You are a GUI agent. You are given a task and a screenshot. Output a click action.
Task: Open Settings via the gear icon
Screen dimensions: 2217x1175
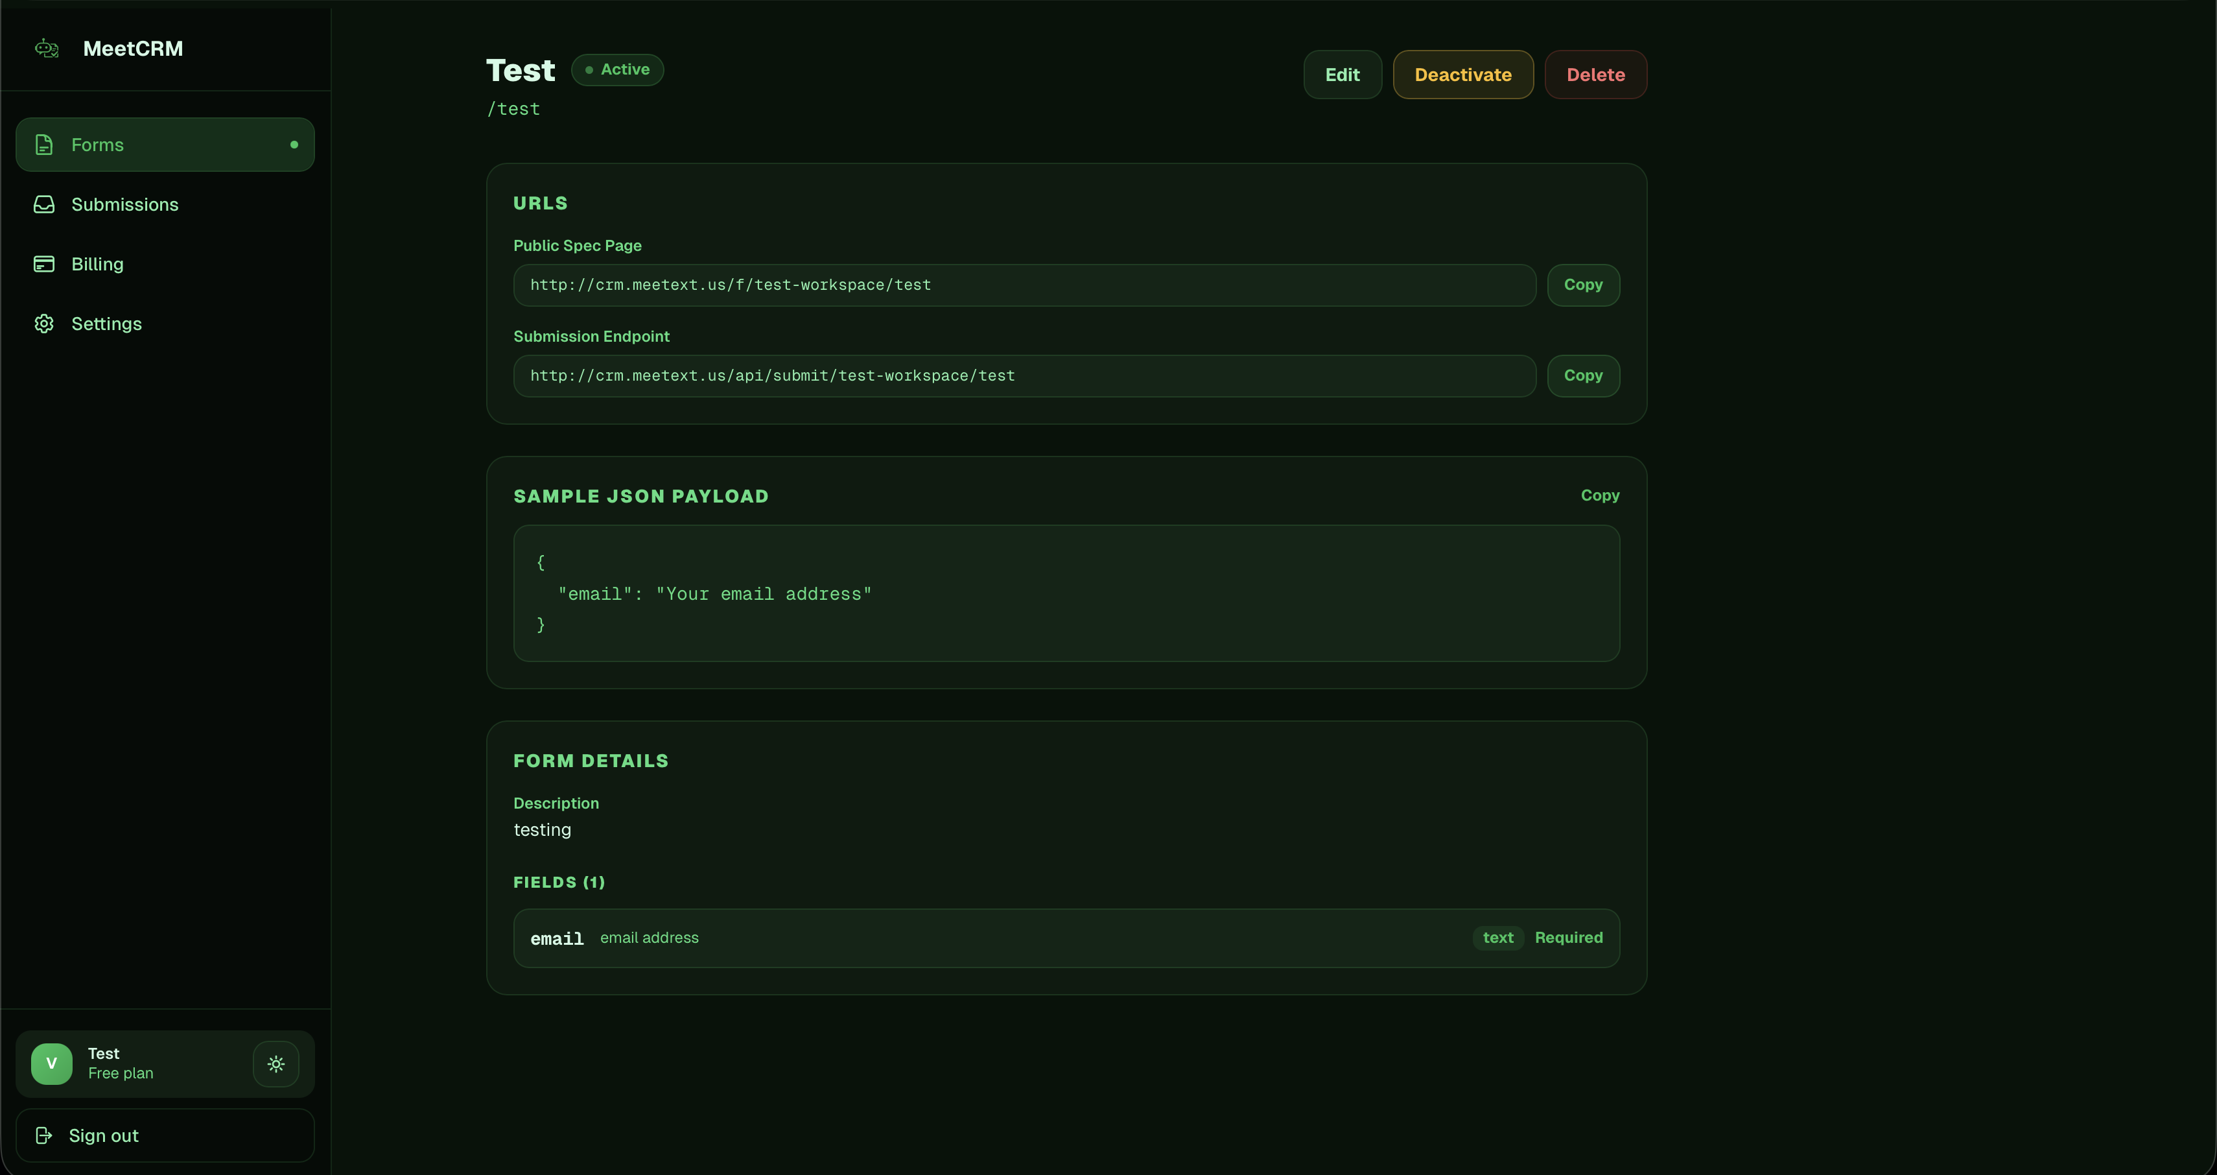(44, 324)
